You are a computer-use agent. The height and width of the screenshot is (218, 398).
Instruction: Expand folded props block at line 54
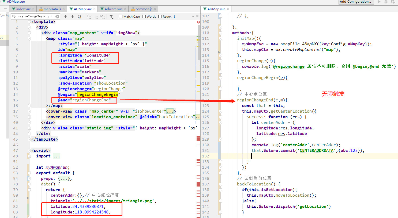coord(29,179)
